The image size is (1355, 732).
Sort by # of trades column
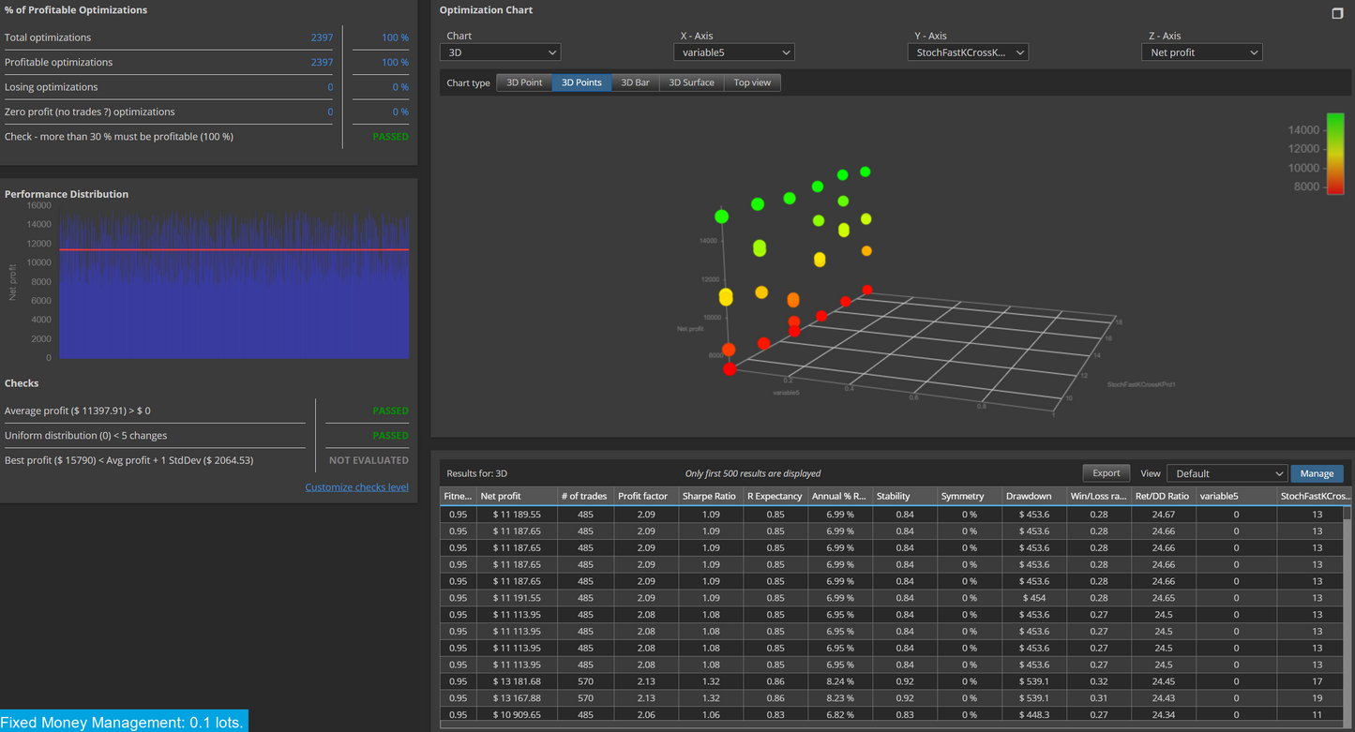[x=584, y=496]
